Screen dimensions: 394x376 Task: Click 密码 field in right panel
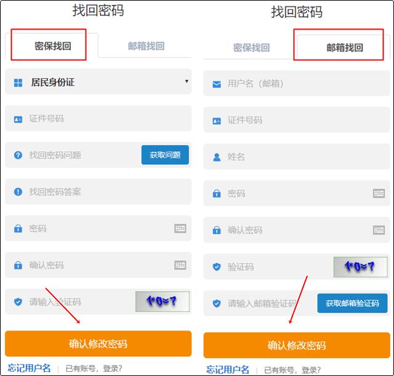(297, 193)
